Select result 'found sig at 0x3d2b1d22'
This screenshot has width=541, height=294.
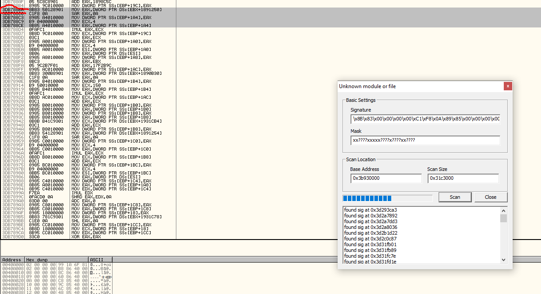(370, 233)
